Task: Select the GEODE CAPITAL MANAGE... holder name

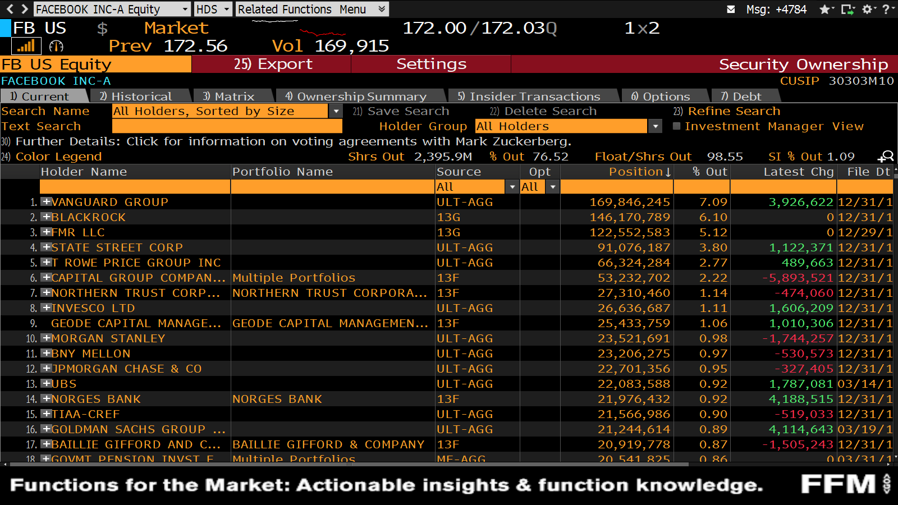Action: tap(136, 323)
